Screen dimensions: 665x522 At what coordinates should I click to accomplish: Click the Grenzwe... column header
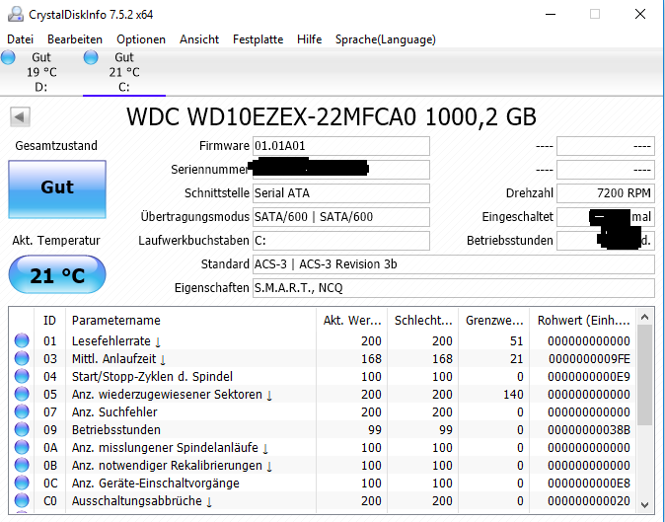point(494,320)
